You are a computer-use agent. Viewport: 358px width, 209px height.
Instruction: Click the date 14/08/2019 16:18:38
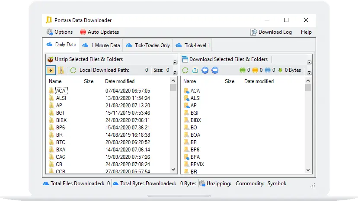point(128,135)
